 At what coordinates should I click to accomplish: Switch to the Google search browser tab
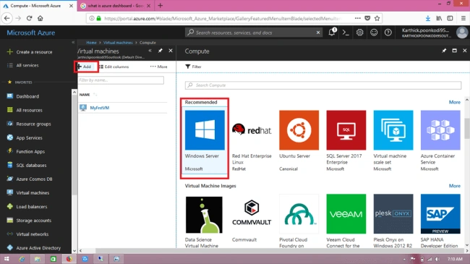point(116,6)
